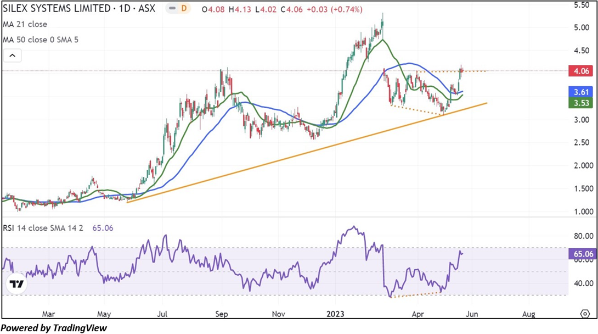This screenshot has width=598, height=334.
Task: Collapse the indicator legend with chevron button
Action: [x=12, y=55]
